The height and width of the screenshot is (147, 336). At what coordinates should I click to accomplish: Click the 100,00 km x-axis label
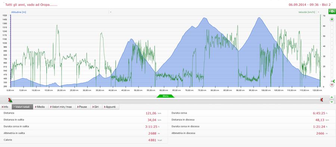pyautogui.click(x=266, y=90)
